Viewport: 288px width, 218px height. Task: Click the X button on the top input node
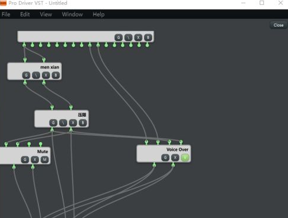pyautogui.click(x=138, y=38)
